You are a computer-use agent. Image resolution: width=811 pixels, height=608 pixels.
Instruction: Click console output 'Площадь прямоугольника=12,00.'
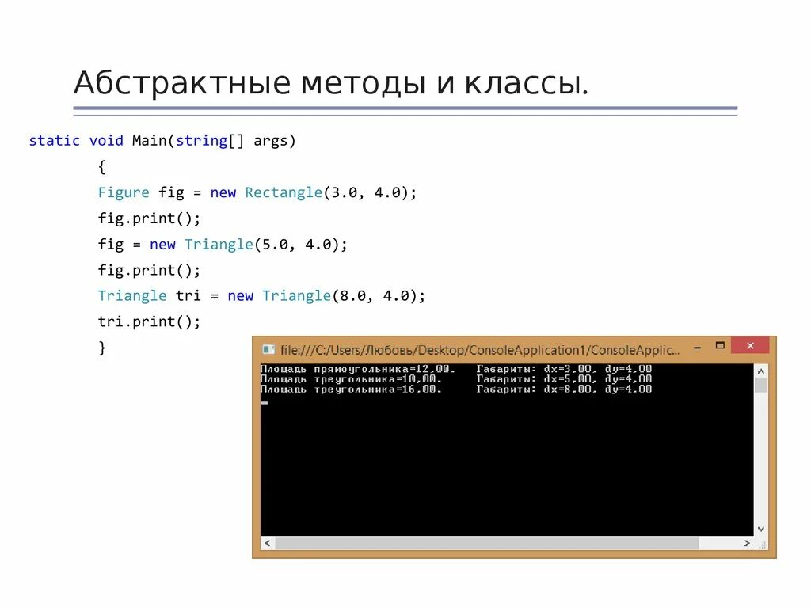point(357,369)
